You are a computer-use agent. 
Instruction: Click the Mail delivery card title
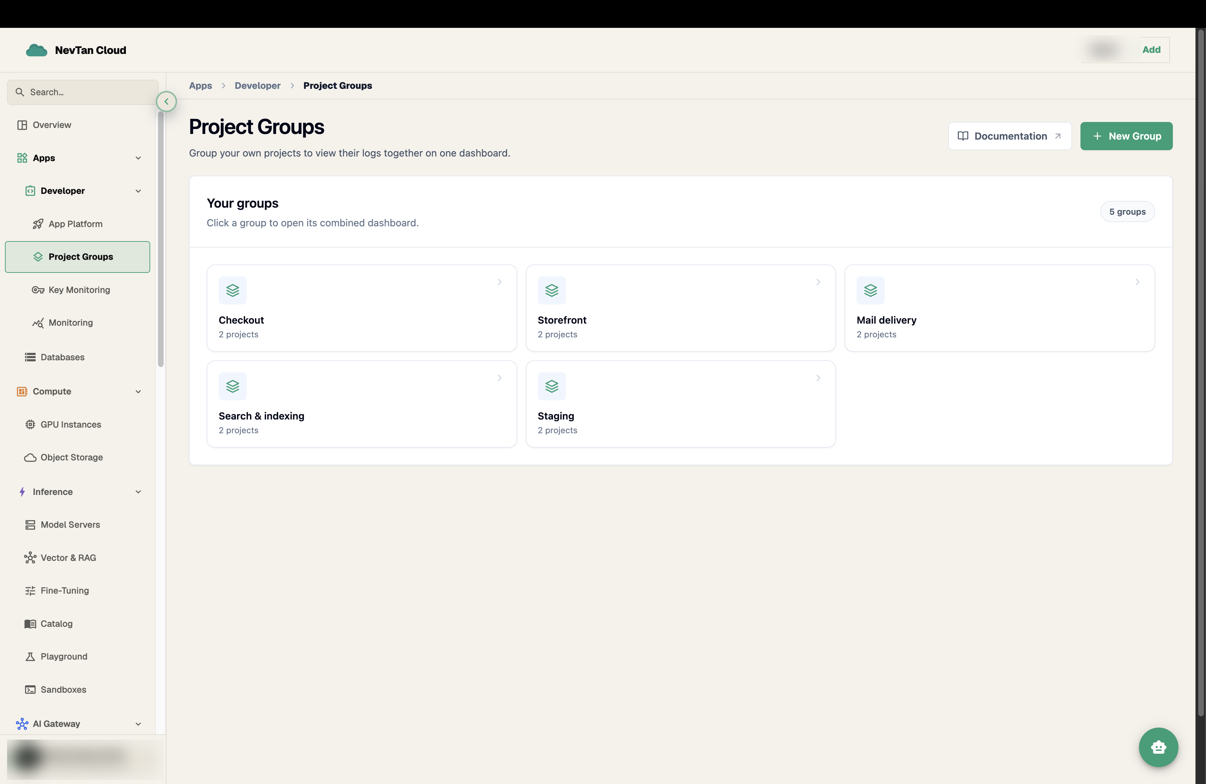pyautogui.click(x=886, y=320)
